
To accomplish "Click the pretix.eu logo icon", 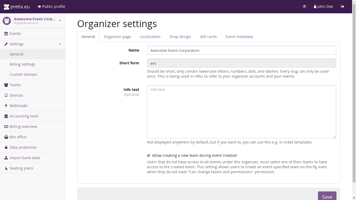I will (x=7, y=7).
